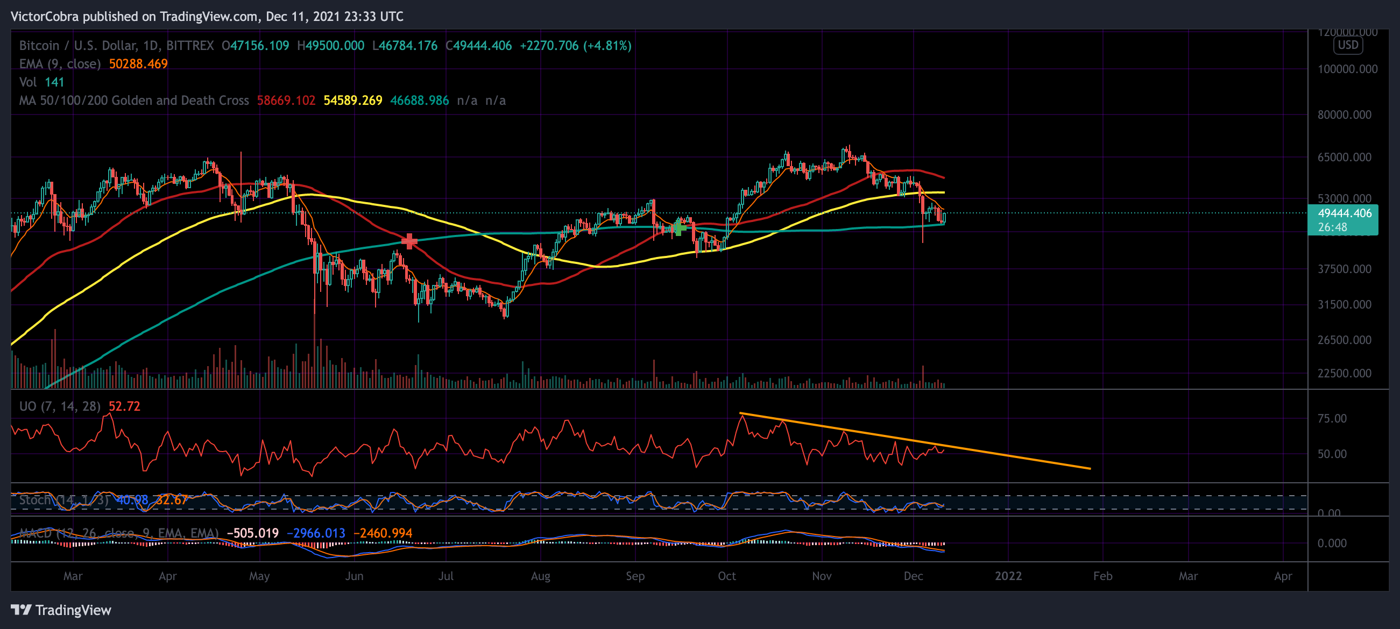Click the MACD signal value -2460.994
This screenshot has height=629, width=1400.
[x=383, y=533]
